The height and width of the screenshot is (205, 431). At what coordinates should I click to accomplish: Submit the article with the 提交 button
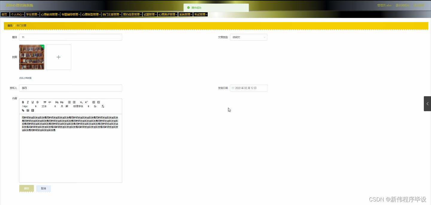tap(26, 189)
